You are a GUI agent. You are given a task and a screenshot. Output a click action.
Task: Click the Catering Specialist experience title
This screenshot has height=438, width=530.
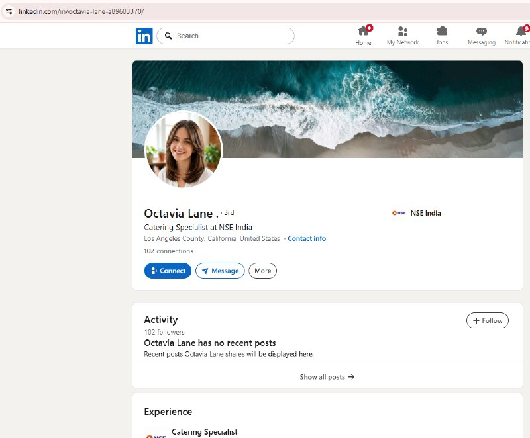[205, 432]
